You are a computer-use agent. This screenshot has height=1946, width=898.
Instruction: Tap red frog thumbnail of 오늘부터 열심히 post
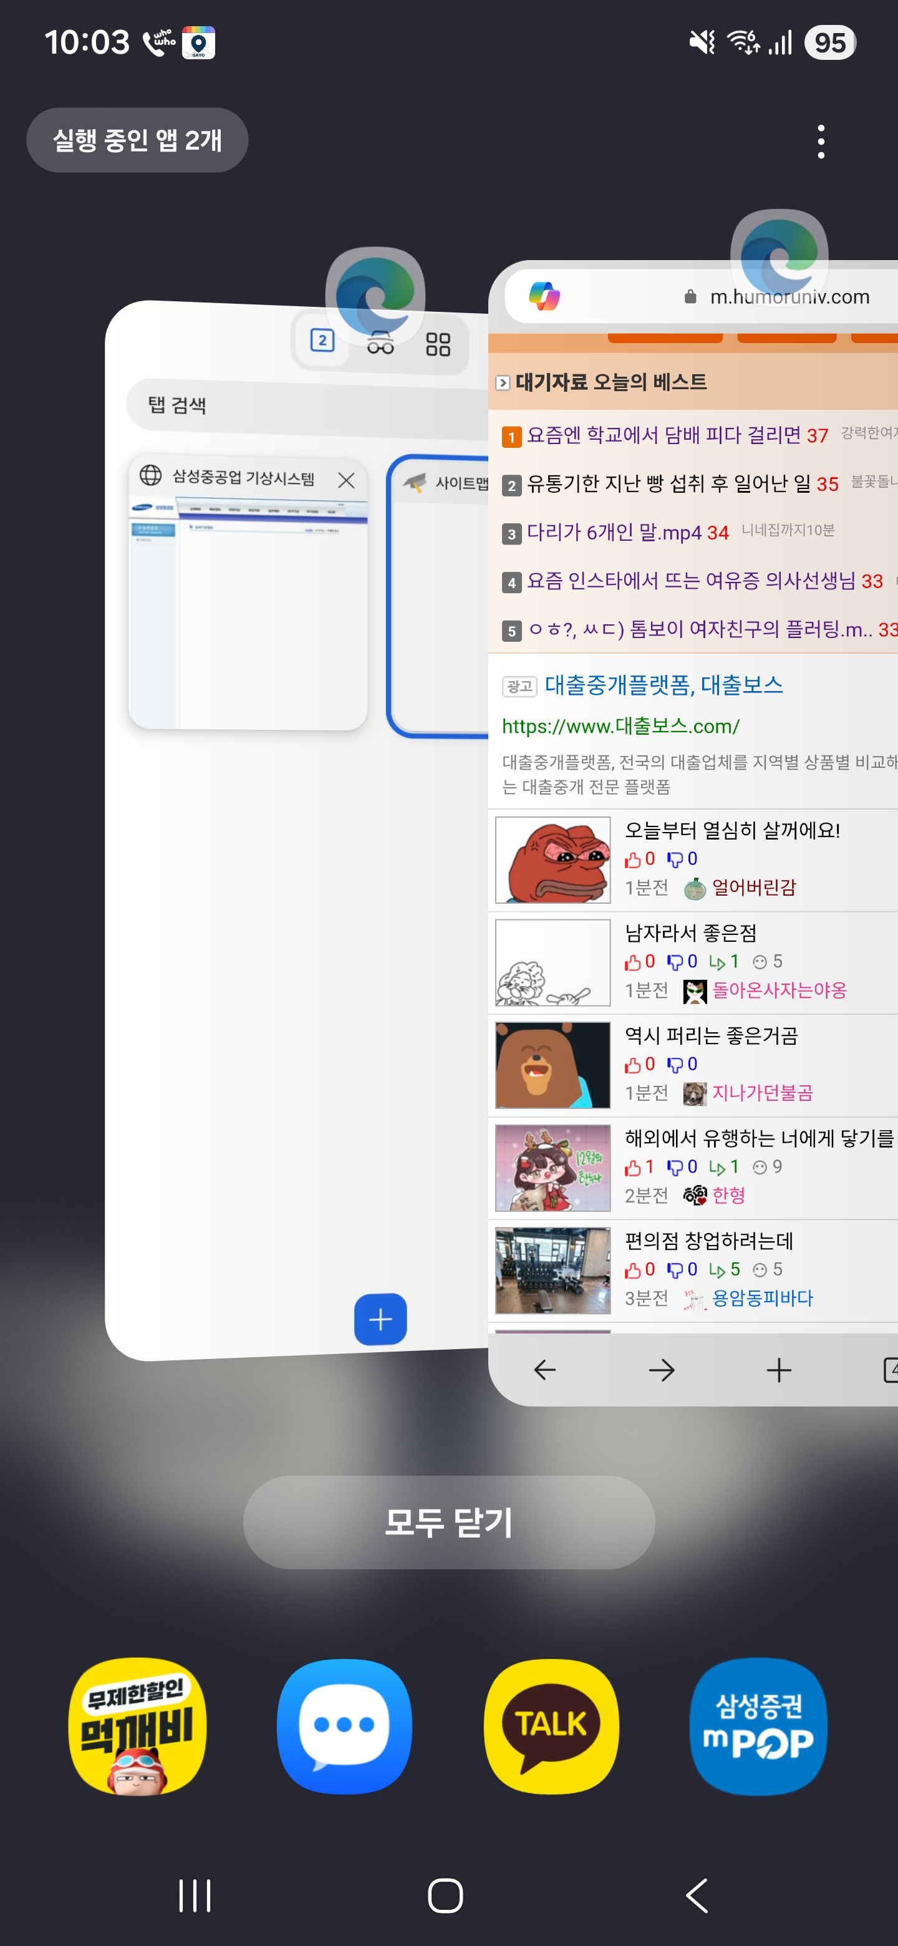553,861
